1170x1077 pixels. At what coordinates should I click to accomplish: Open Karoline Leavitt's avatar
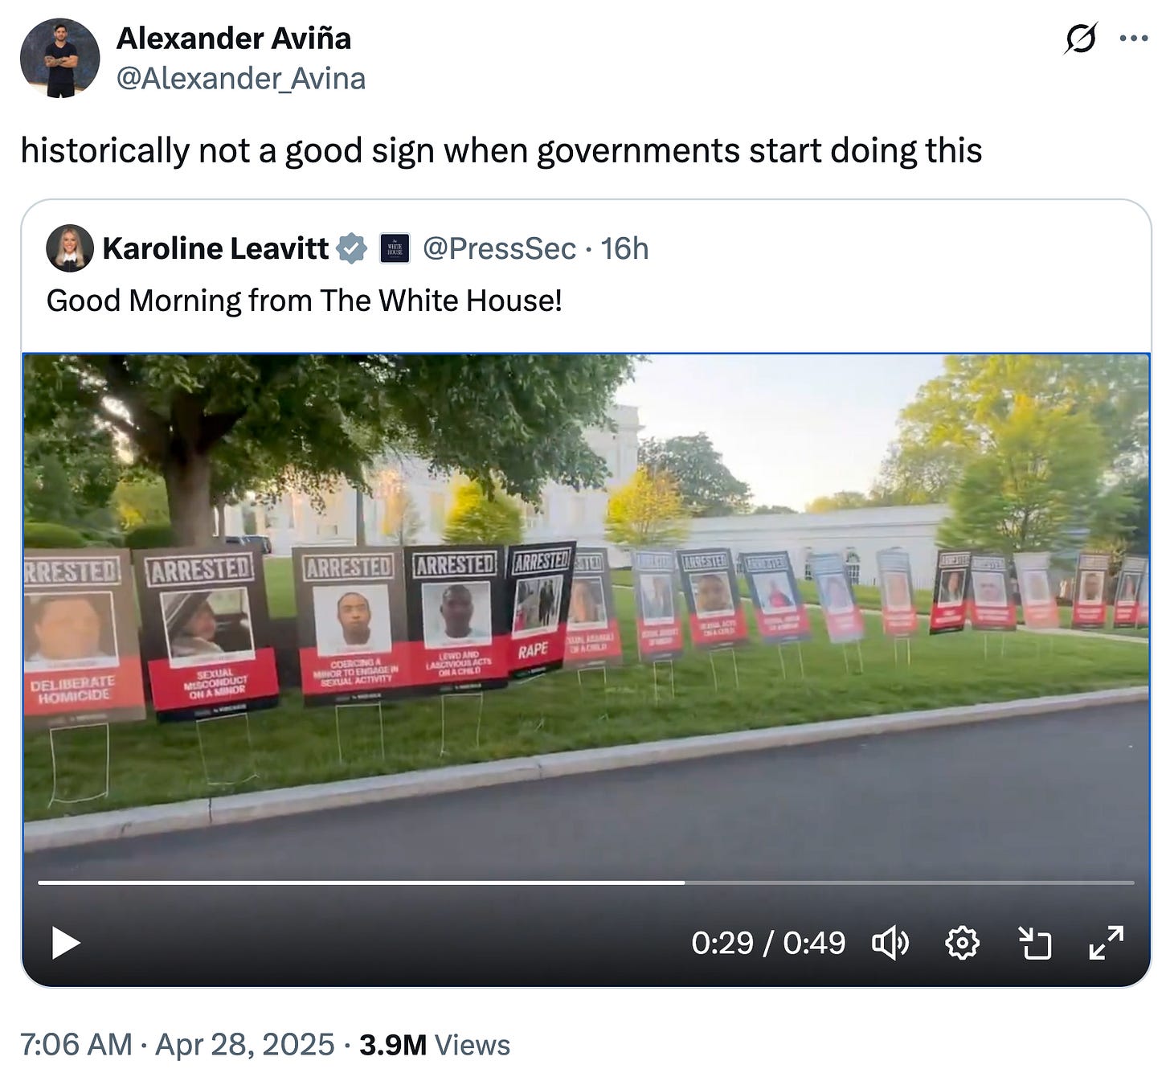70,248
